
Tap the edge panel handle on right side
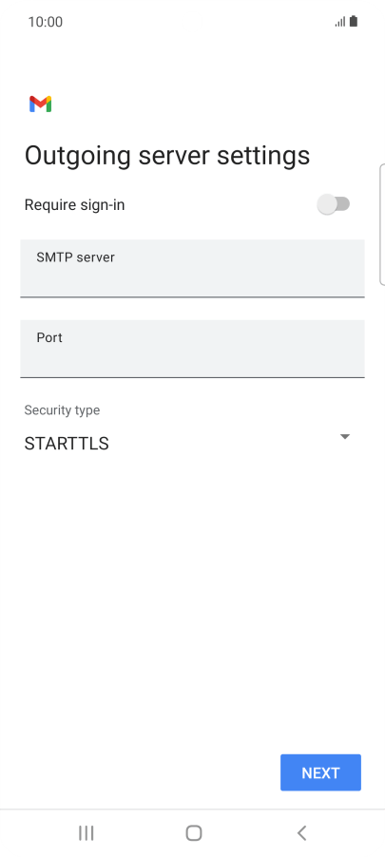coord(382,224)
